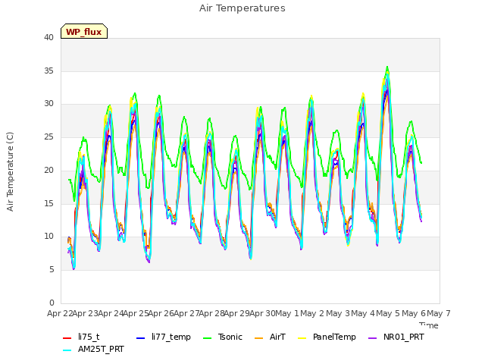
Task: Click the Apr 29 x-axis date label
Action: point(237,313)
